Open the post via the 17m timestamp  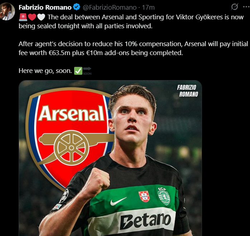[x=148, y=7]
